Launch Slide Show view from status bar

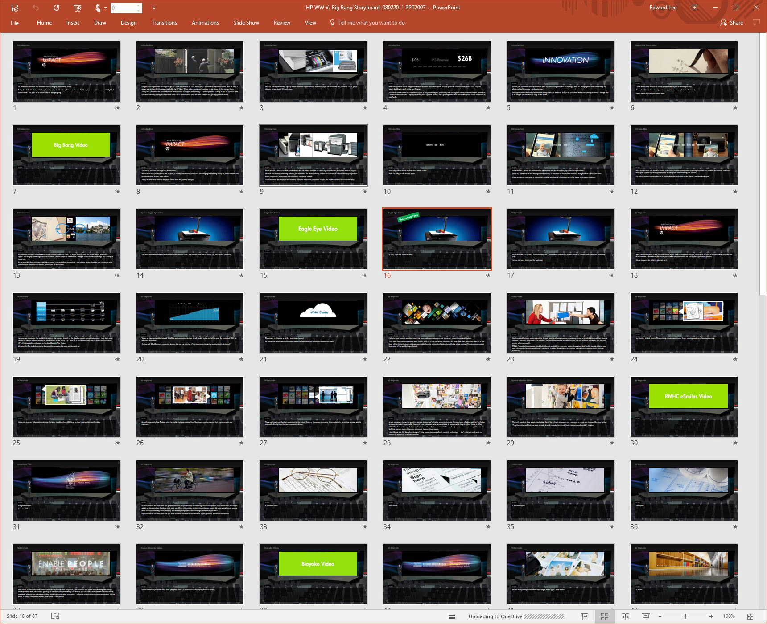click(646, 616)
